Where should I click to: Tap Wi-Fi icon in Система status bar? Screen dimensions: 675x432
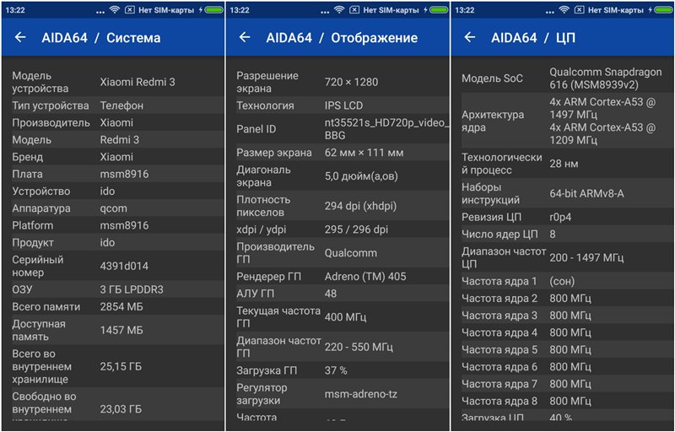tap(114, 9)
